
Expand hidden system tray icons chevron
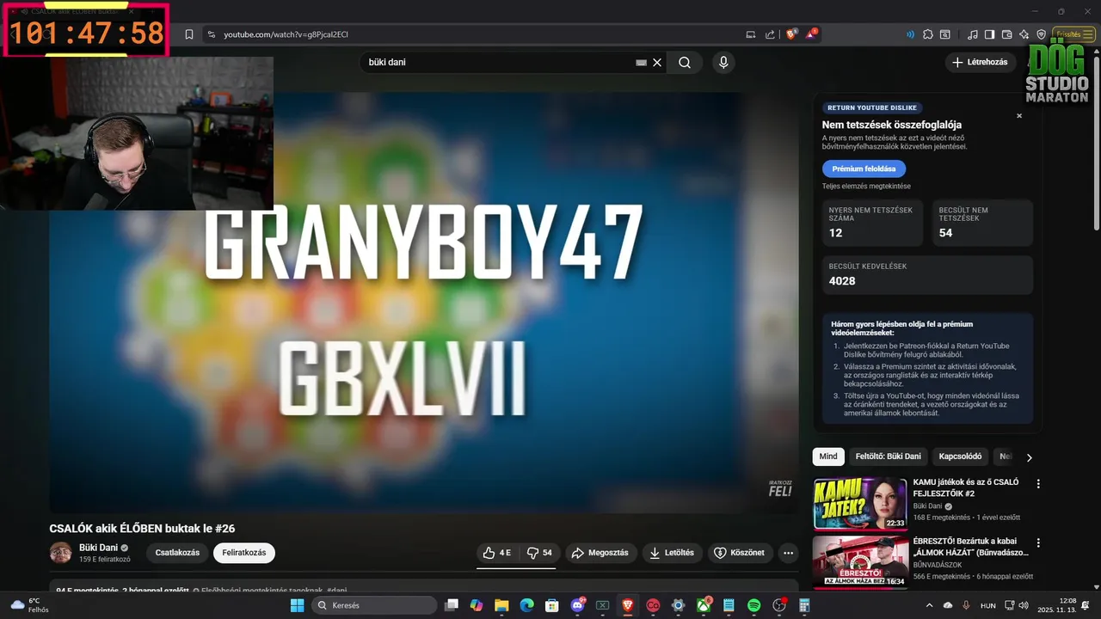tap(929, 605)
